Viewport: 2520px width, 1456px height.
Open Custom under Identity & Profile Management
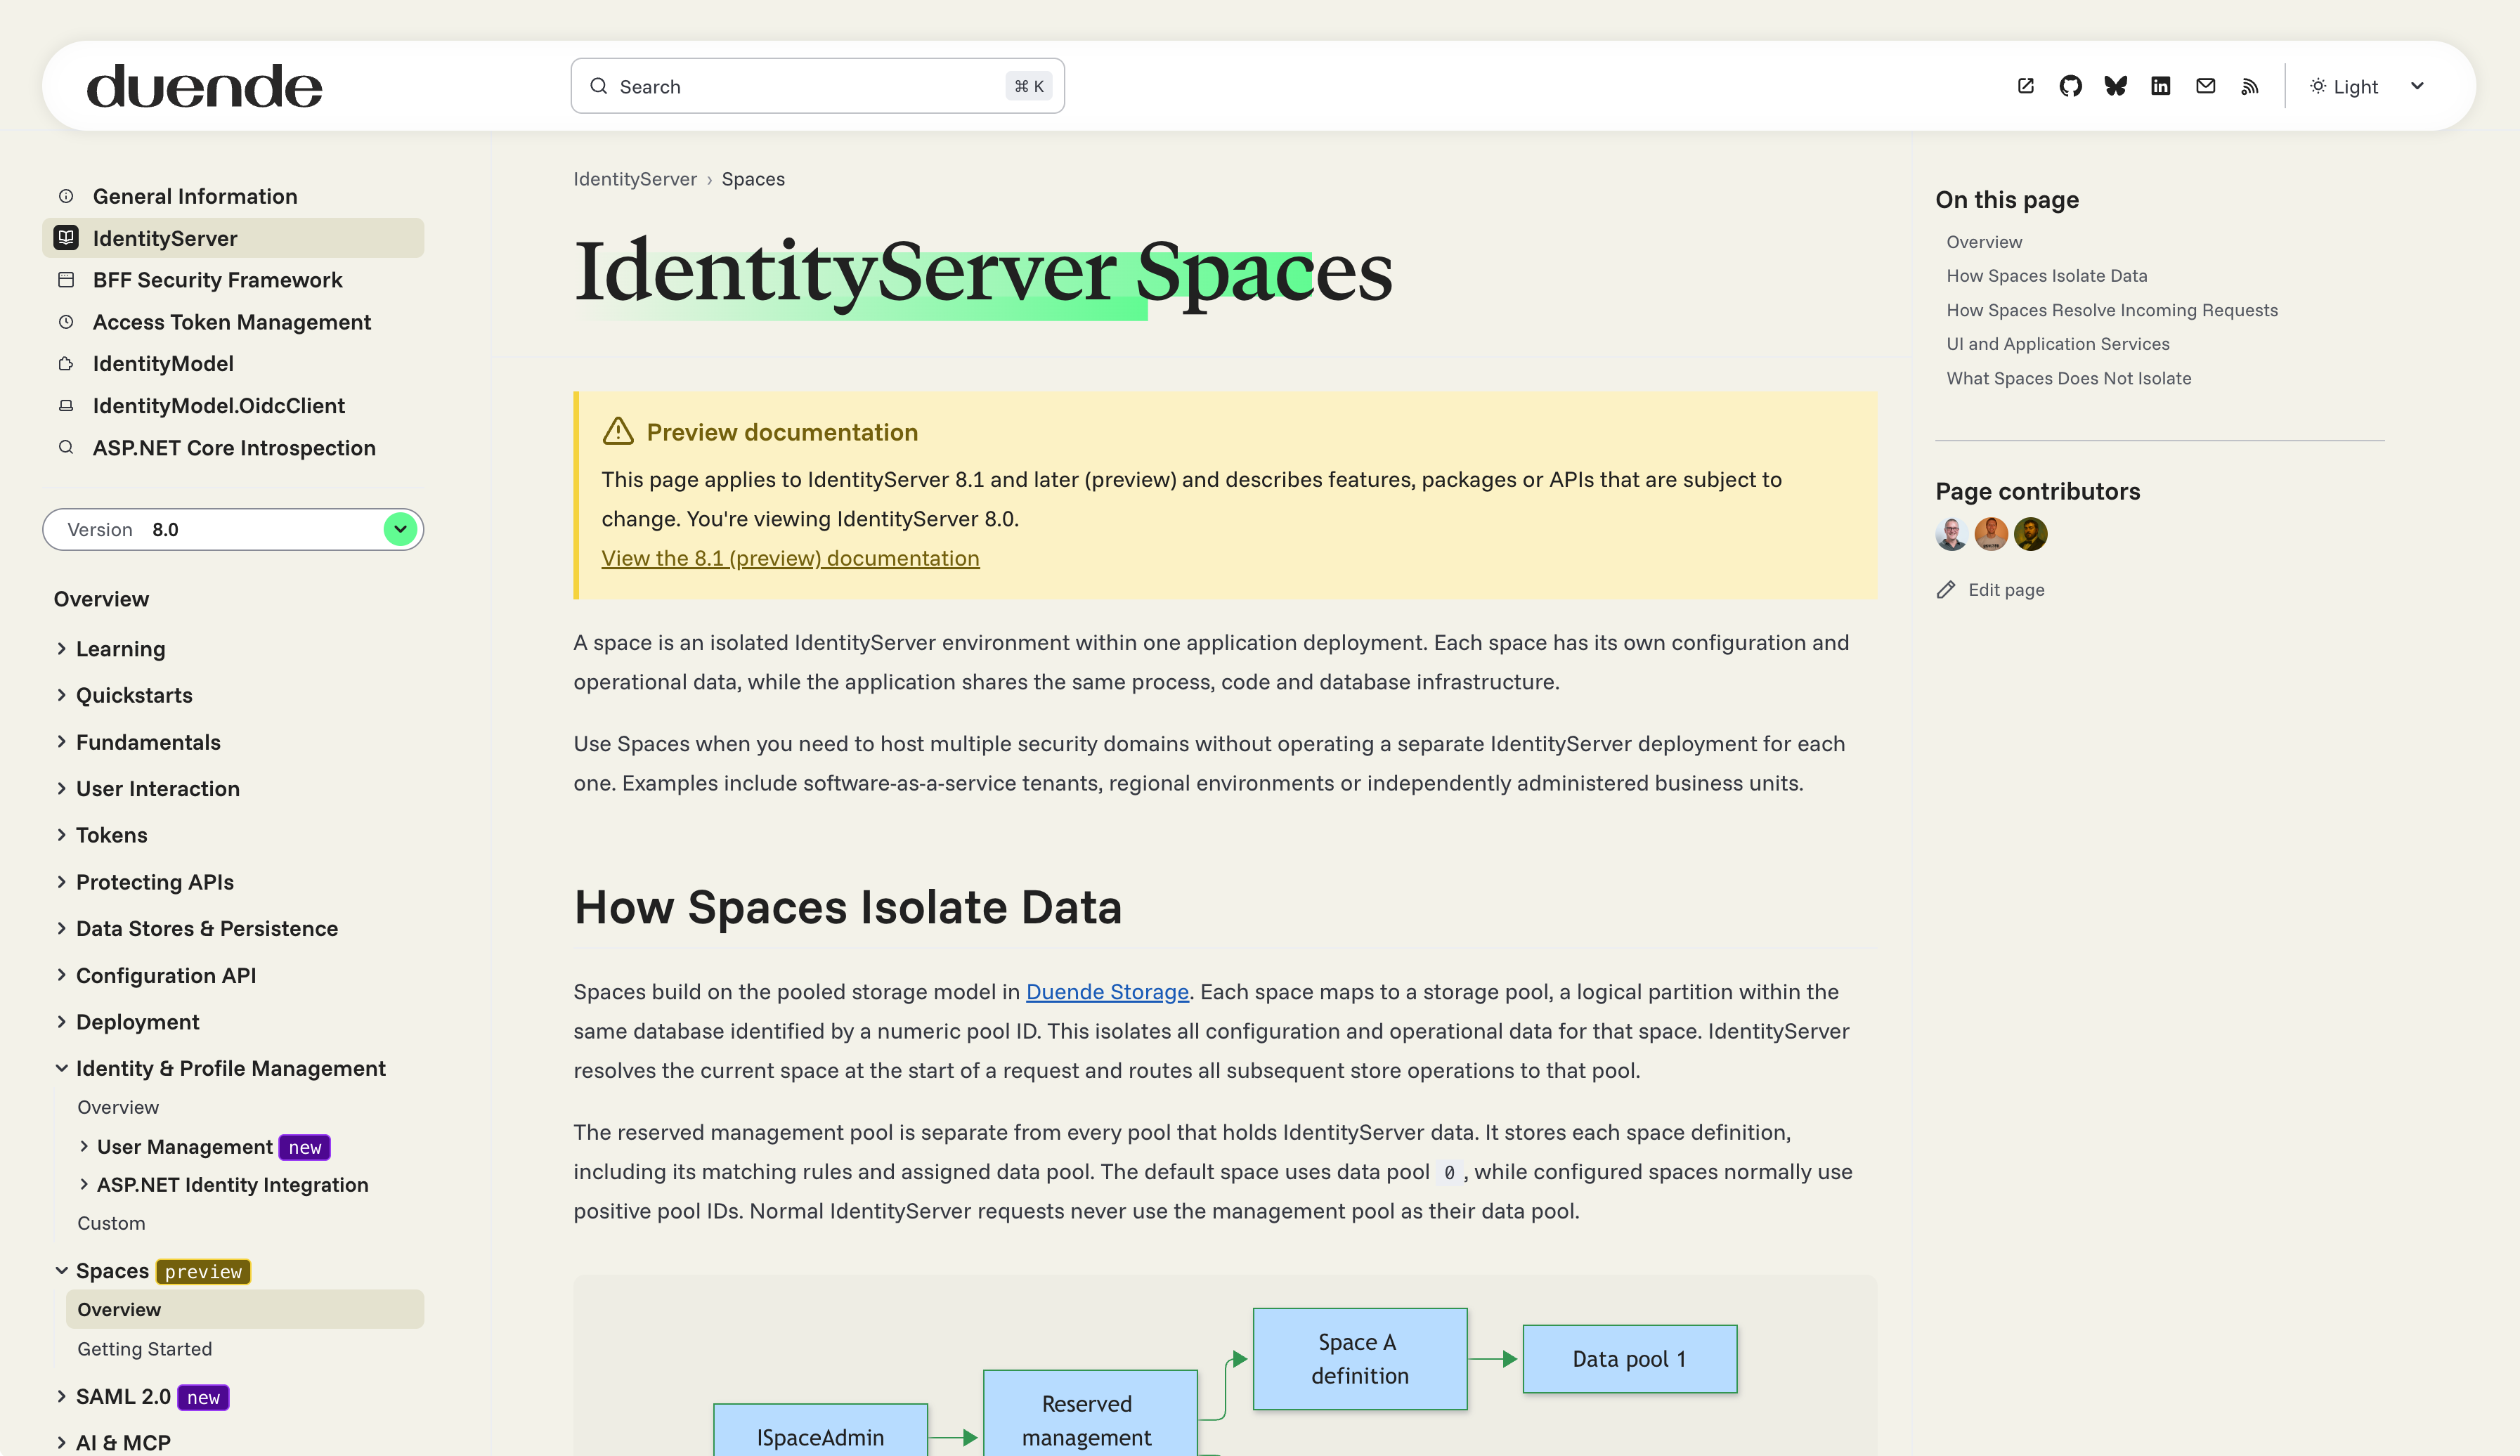click(x=111, y=1223)
